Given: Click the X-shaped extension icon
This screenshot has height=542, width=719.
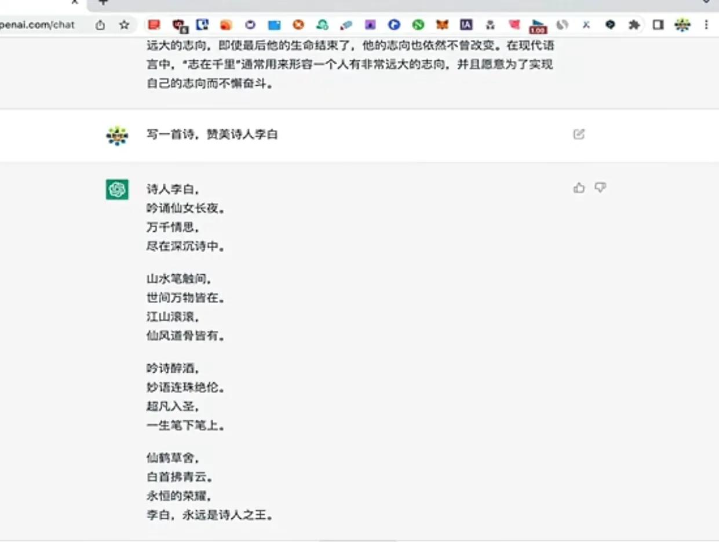Looking at the screenshot, I should coord(585,25).
